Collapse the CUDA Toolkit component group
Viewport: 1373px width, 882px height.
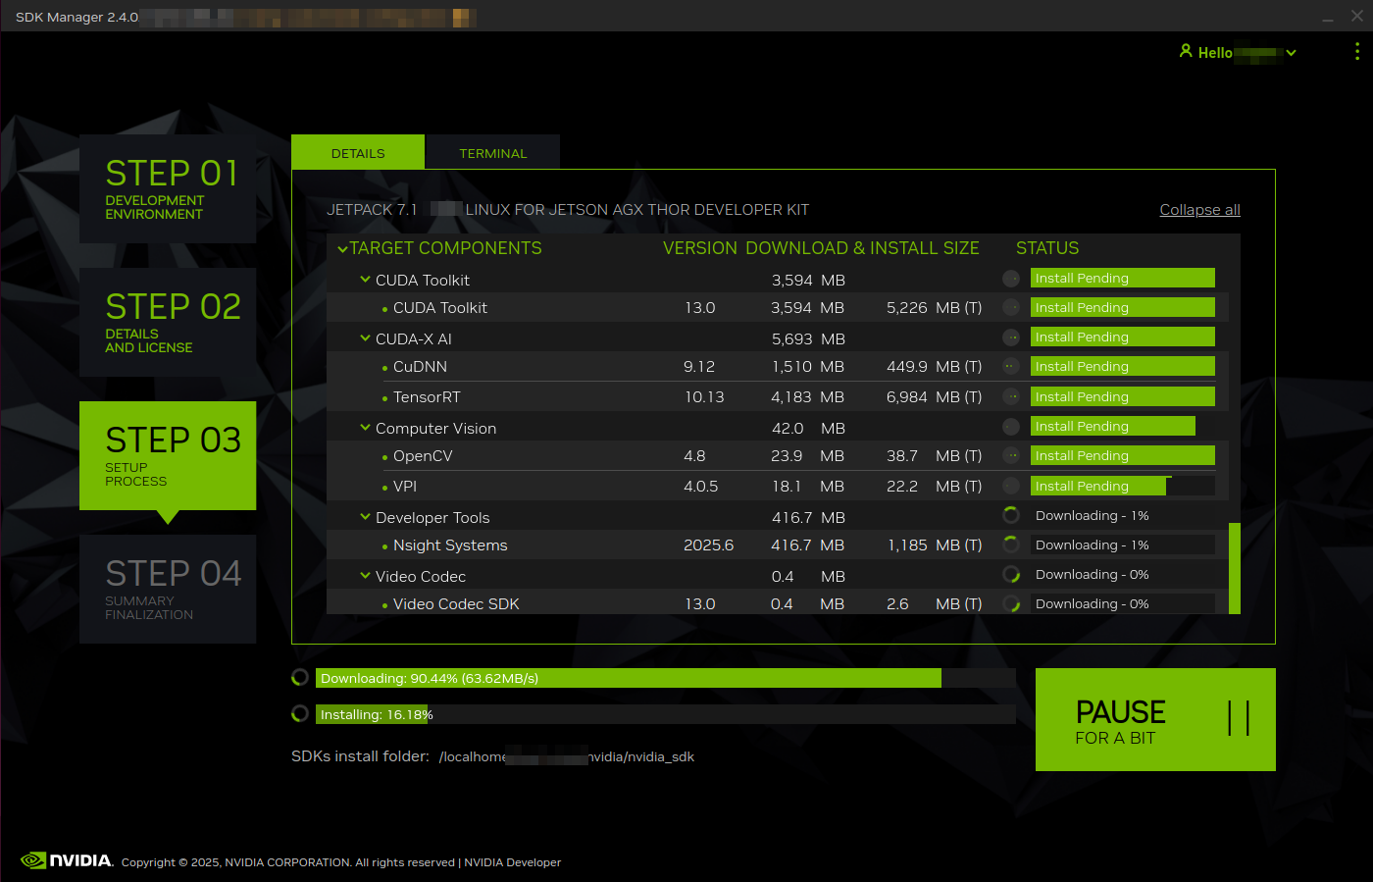pyautogui.click(x=365, y=280)
